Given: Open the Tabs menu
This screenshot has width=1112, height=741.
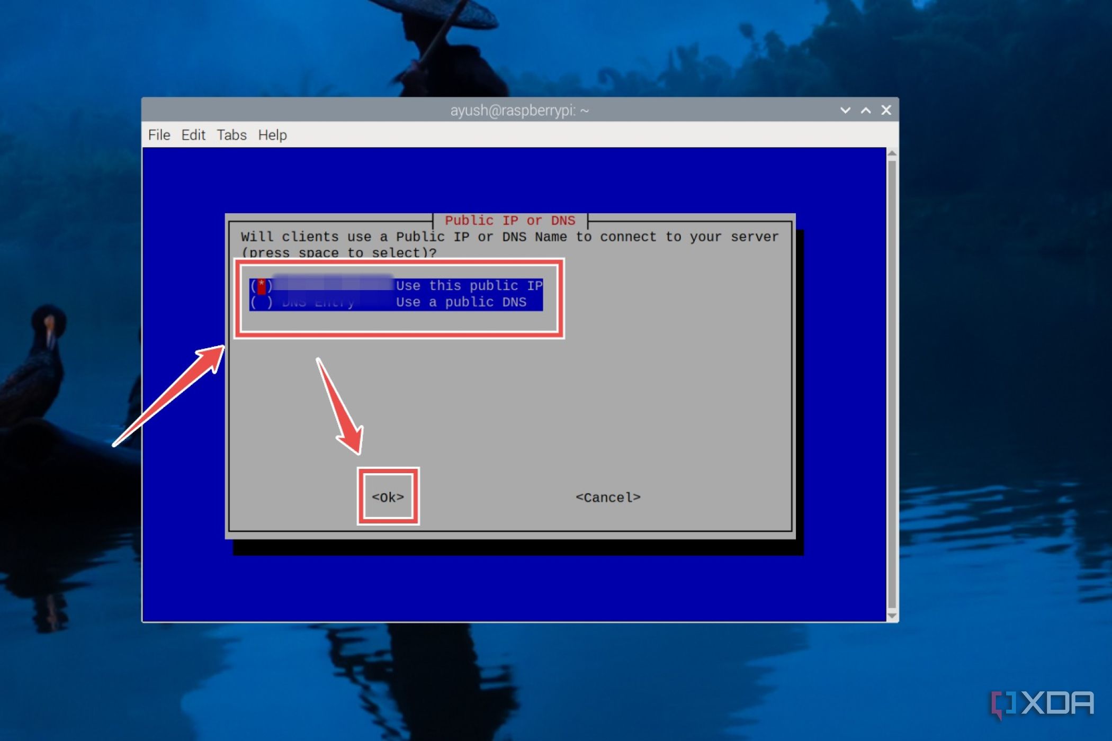Looking at the screenshot, I should pos(231,135).
